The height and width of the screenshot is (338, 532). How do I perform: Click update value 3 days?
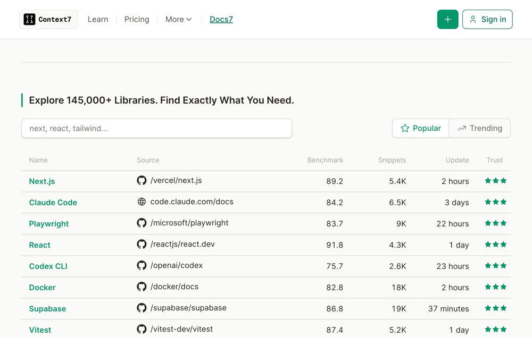coord(456,202)
